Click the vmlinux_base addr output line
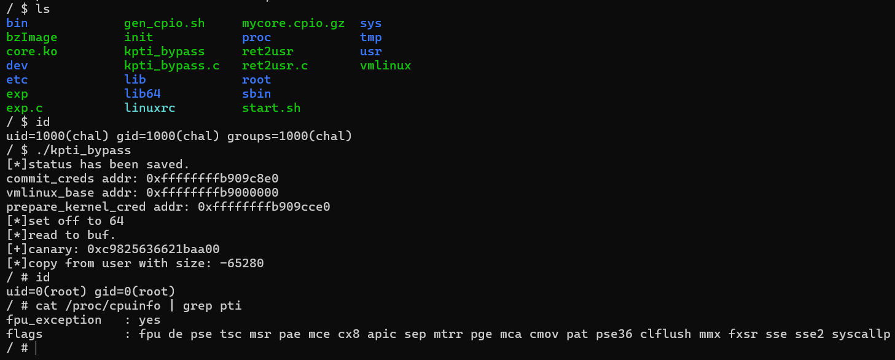The width and height of the screenshot is (895, 360). [x=143, y=193]
